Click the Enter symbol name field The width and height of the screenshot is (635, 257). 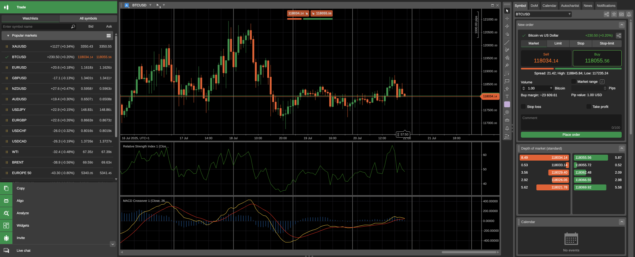[x=36, y=27]
